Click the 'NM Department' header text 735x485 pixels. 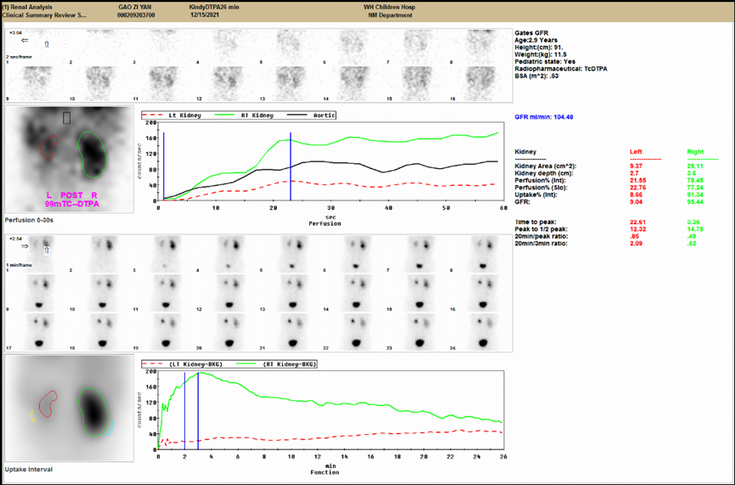point(390,15)
